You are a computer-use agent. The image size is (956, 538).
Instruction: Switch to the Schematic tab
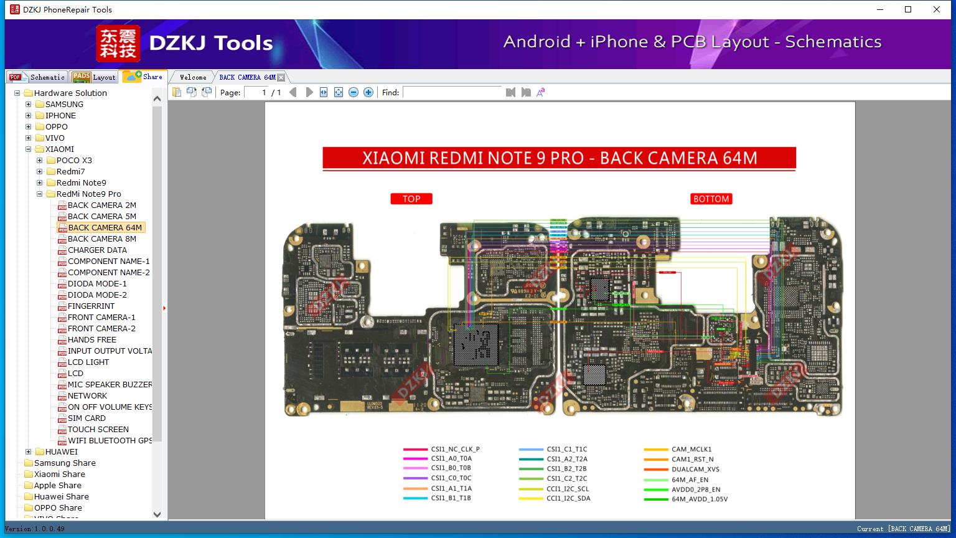click(x=37, y=77)
